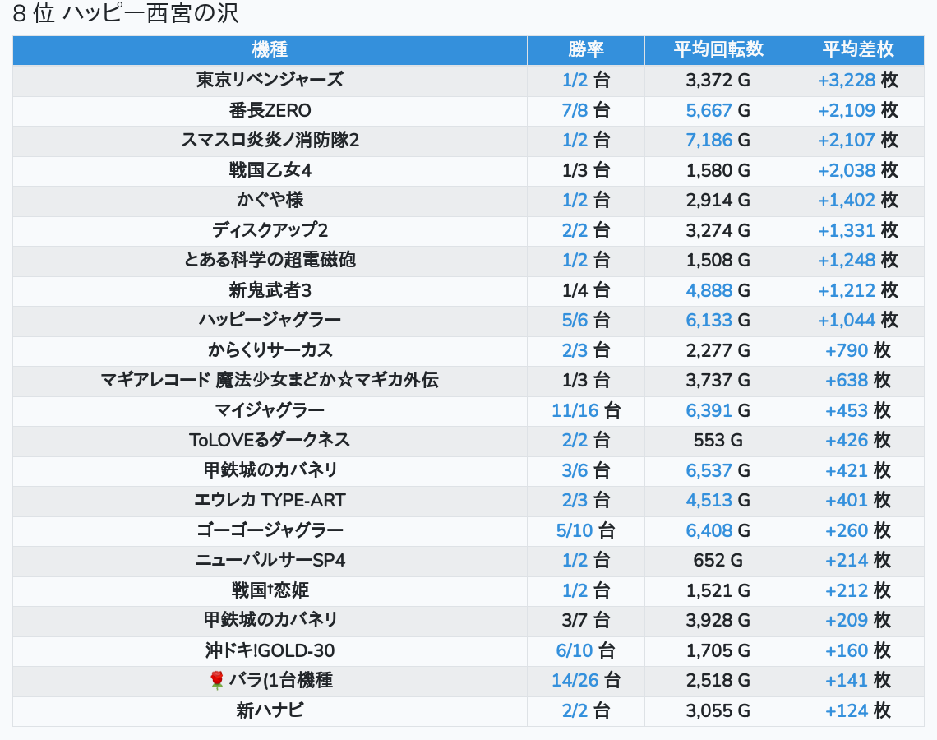Viewport: 937px width, 740px height.
Task: Click the ディスクアップ2 machine name cell
Action: (270, 230)
